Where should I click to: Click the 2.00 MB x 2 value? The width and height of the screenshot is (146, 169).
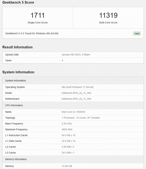coord(68,147)
